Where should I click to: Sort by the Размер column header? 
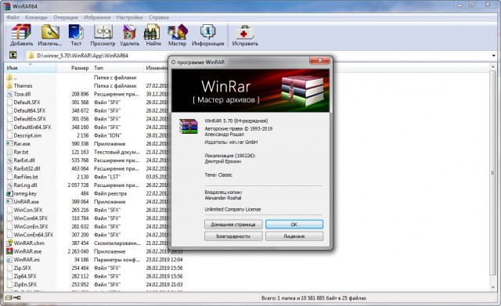coord(74,68)
